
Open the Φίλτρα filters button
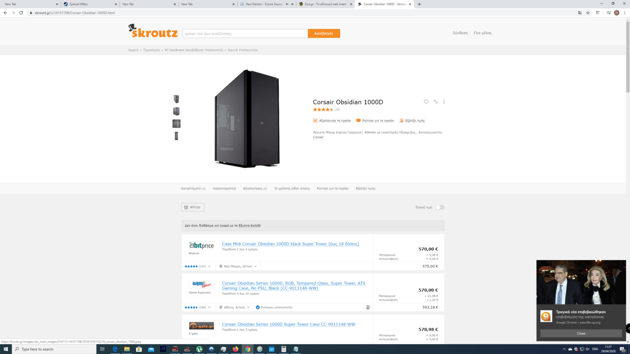192,207
